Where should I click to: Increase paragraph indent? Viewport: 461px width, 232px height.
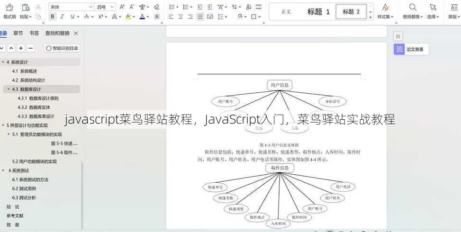(209, 7)
